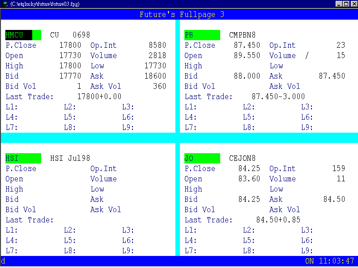Select the HMCU symbol code field
Image resolution: width=358 pixels, height=268 pixels.
click(x=23, y=35)
